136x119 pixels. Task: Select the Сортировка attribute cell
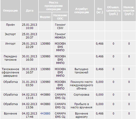[x=81, y=96]
